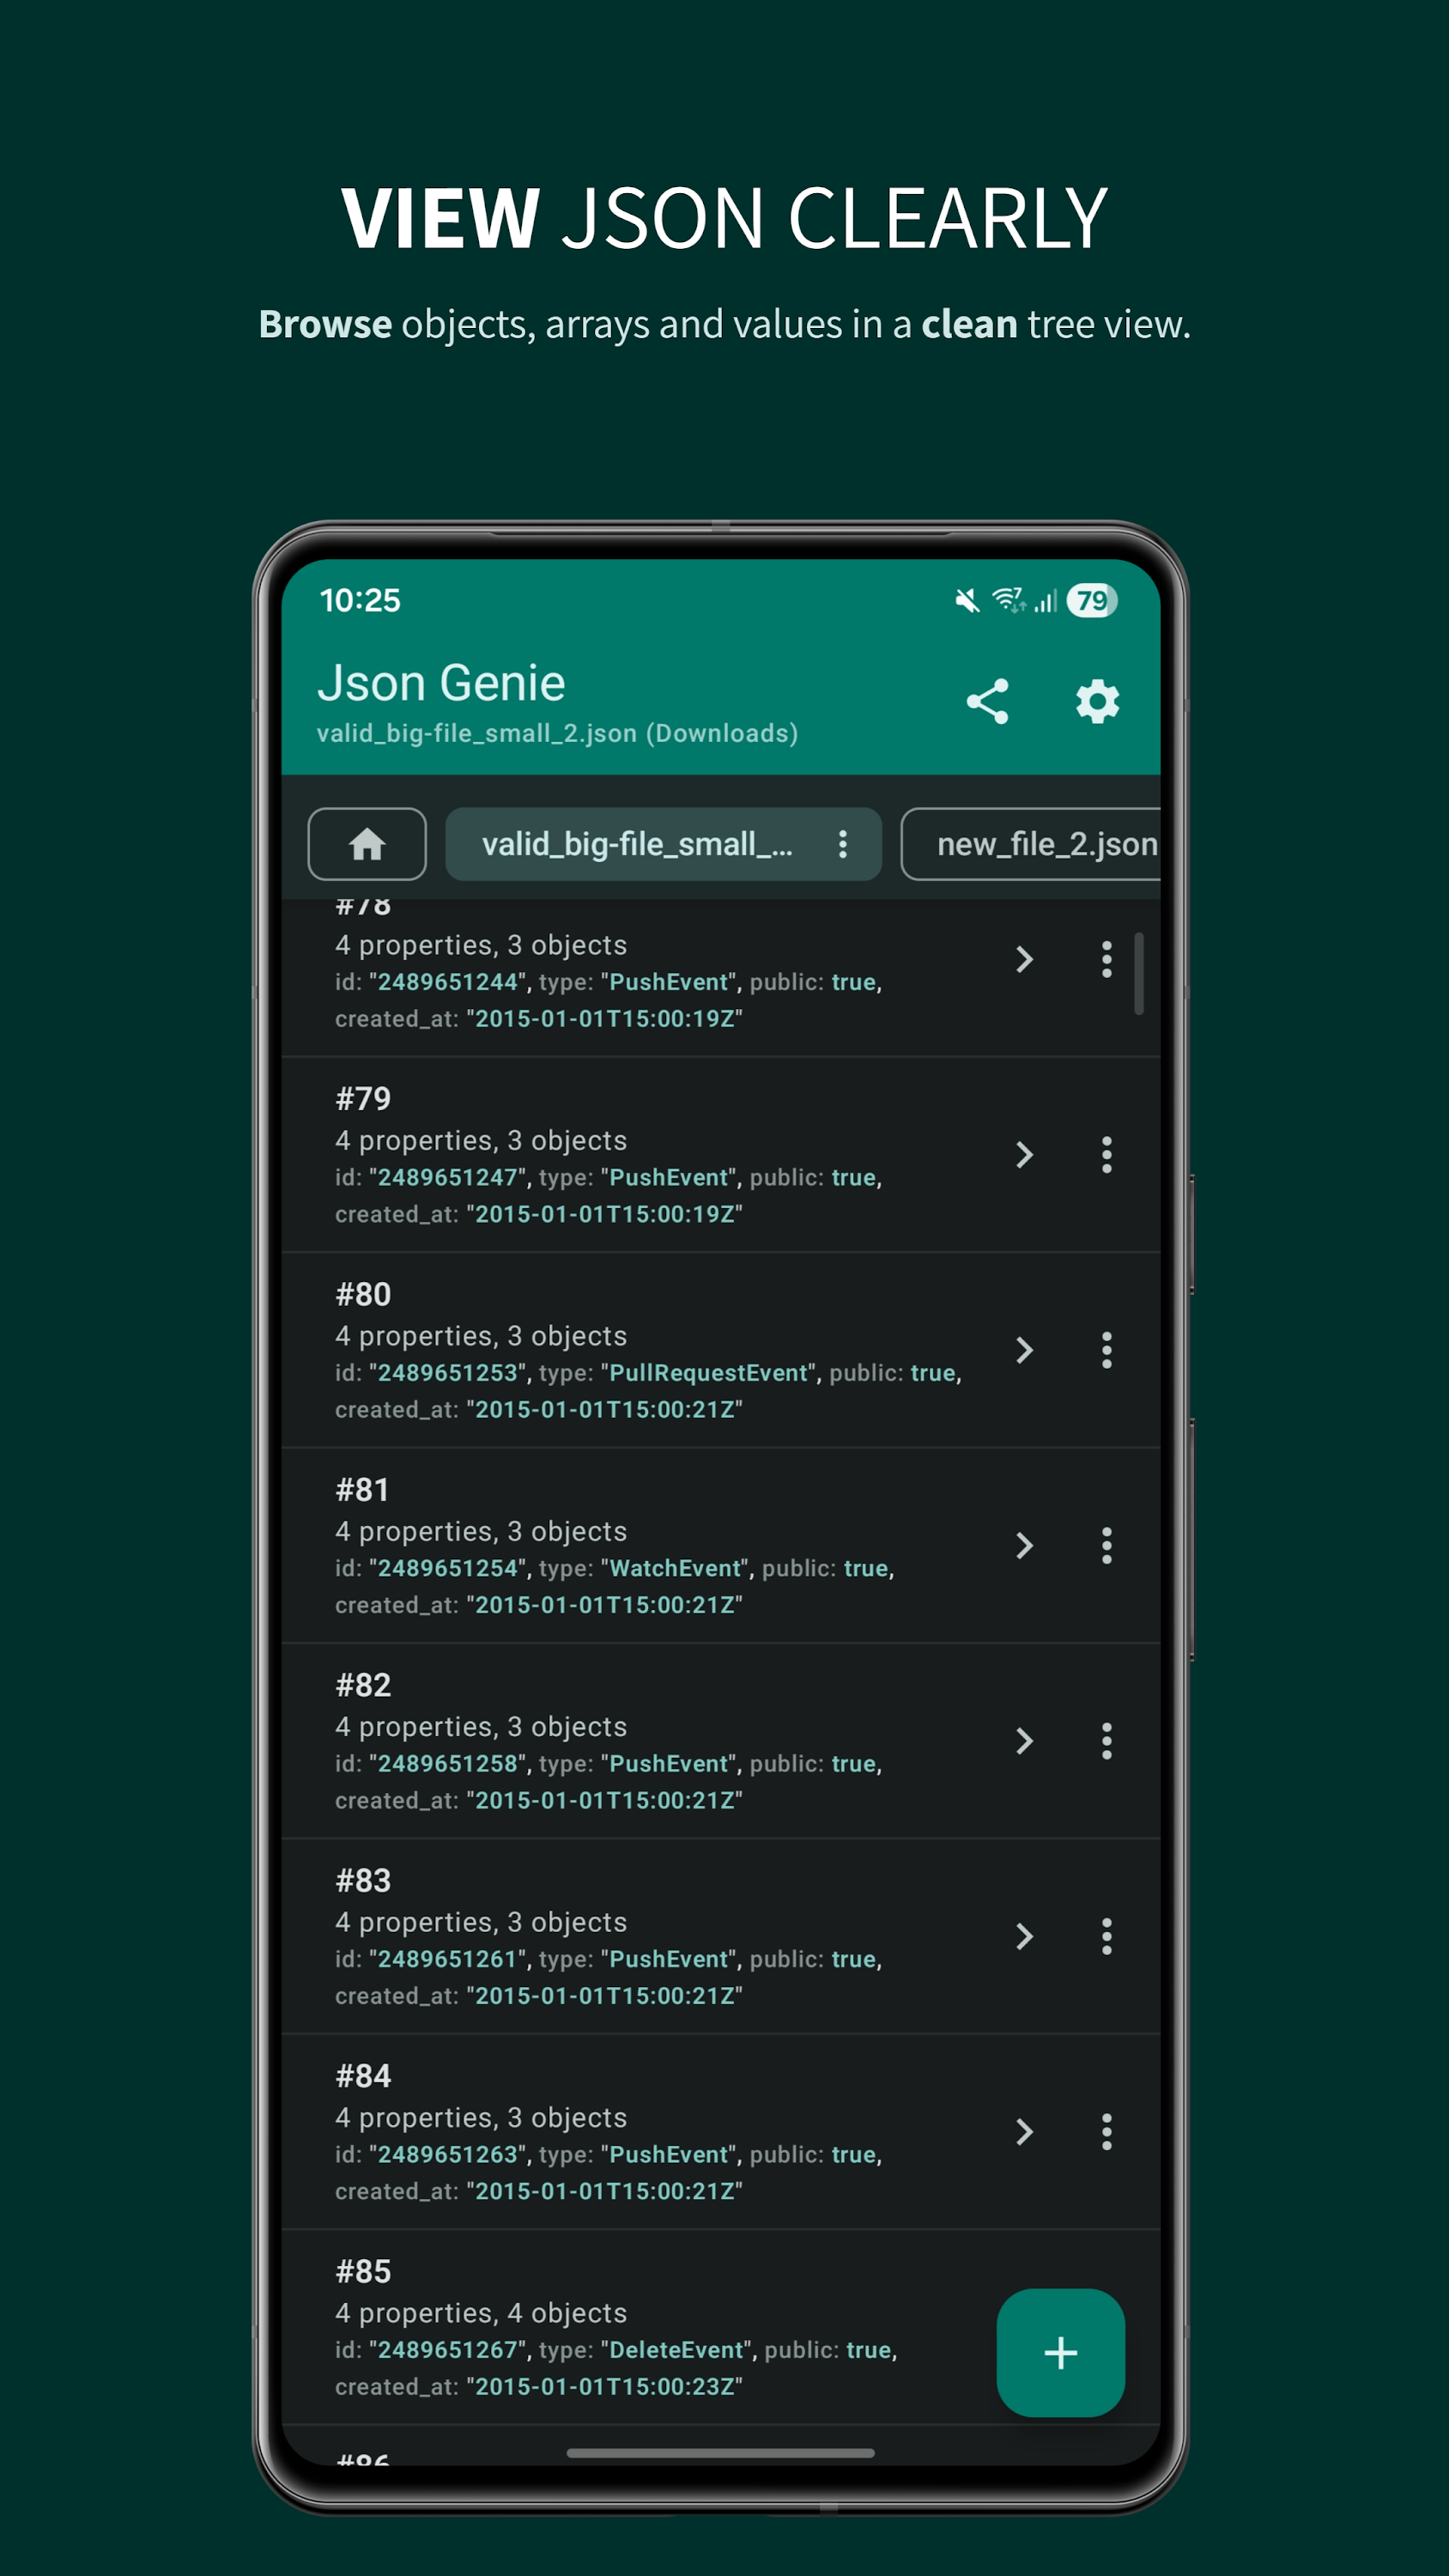Open more options for item #79
This screenshot has width=1449, height=2576.
tap(1106, 1155)
